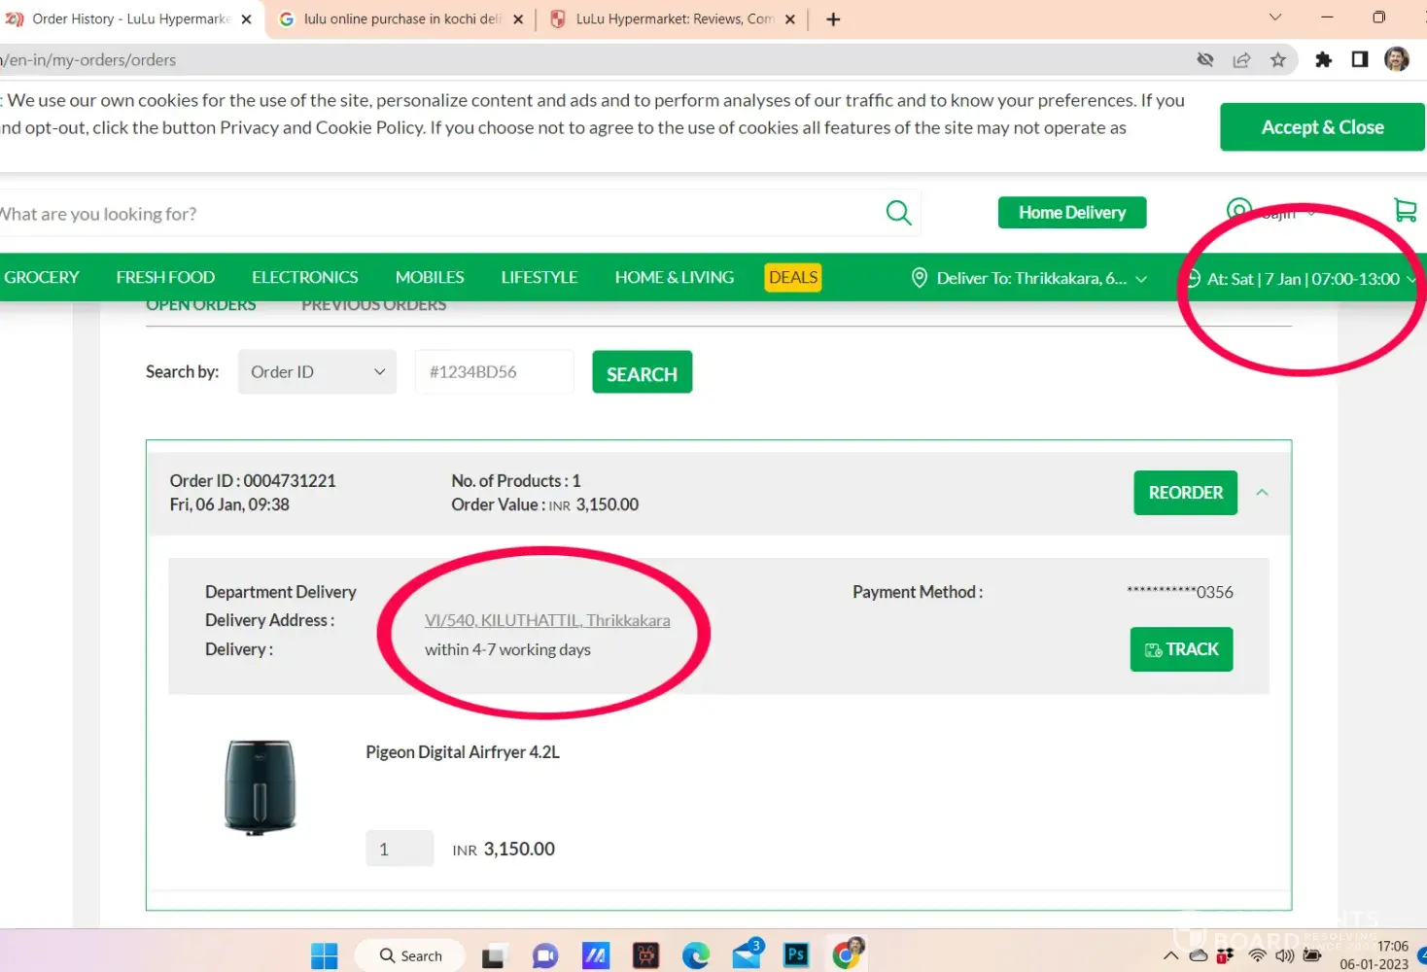Open Chrome tab search chevron
Image resolution: width=1427 pixels, height=972 pixels.
point(1275,17)
